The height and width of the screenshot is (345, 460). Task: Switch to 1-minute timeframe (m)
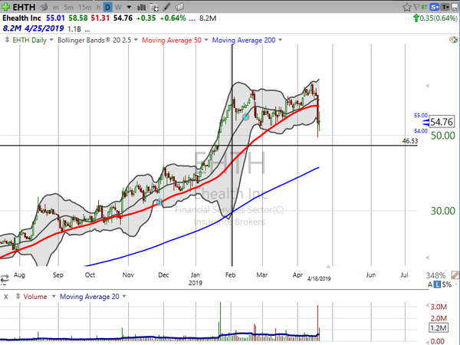[56, 8]
